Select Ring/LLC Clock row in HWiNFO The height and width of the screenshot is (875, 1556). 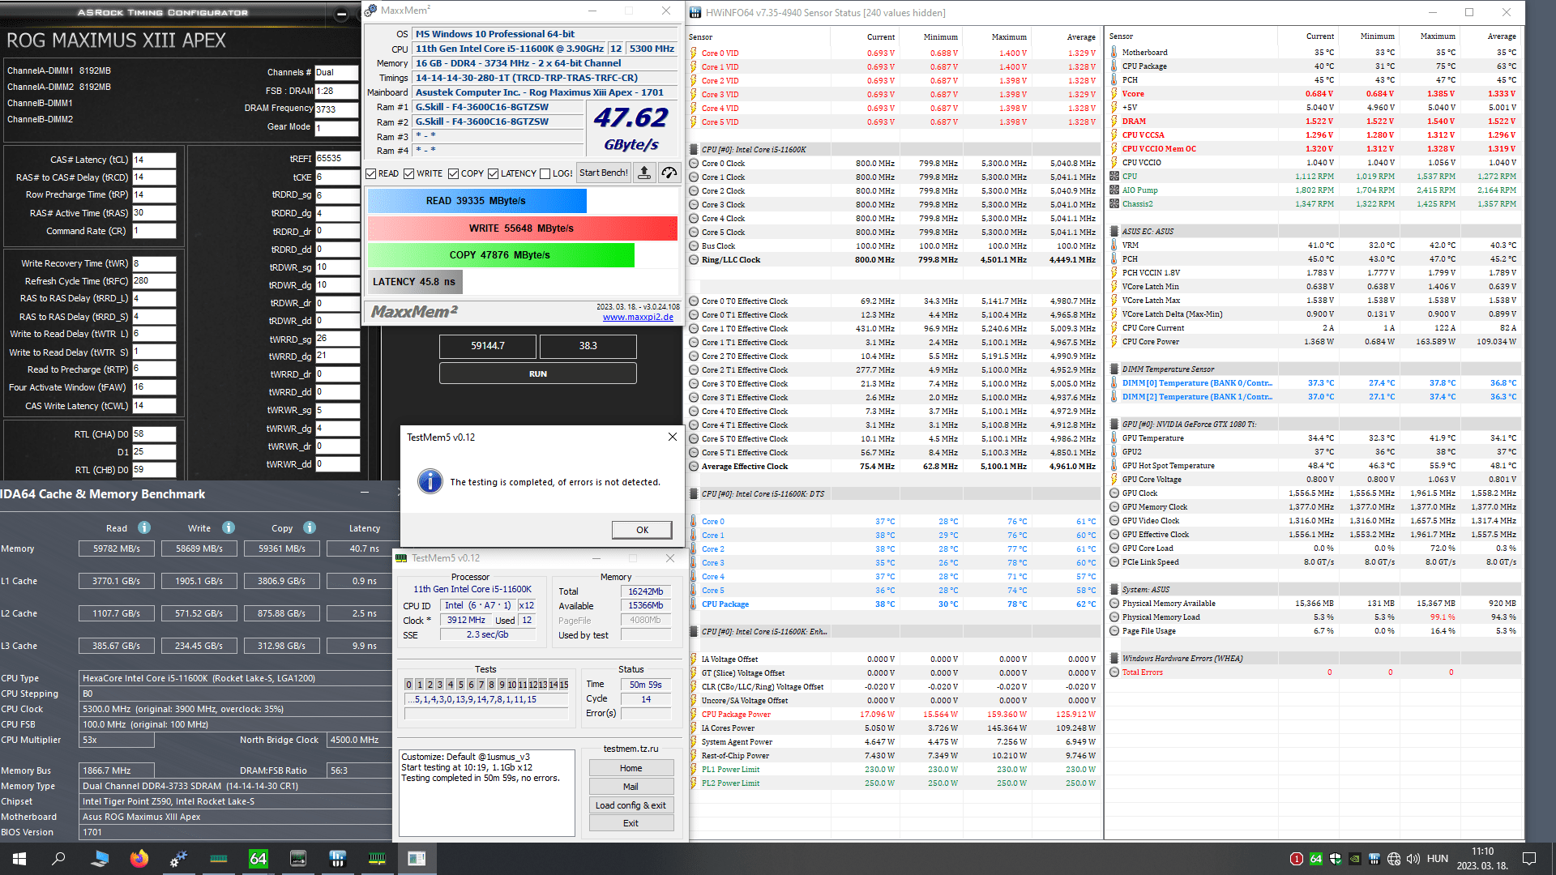[x=894, y=260]
